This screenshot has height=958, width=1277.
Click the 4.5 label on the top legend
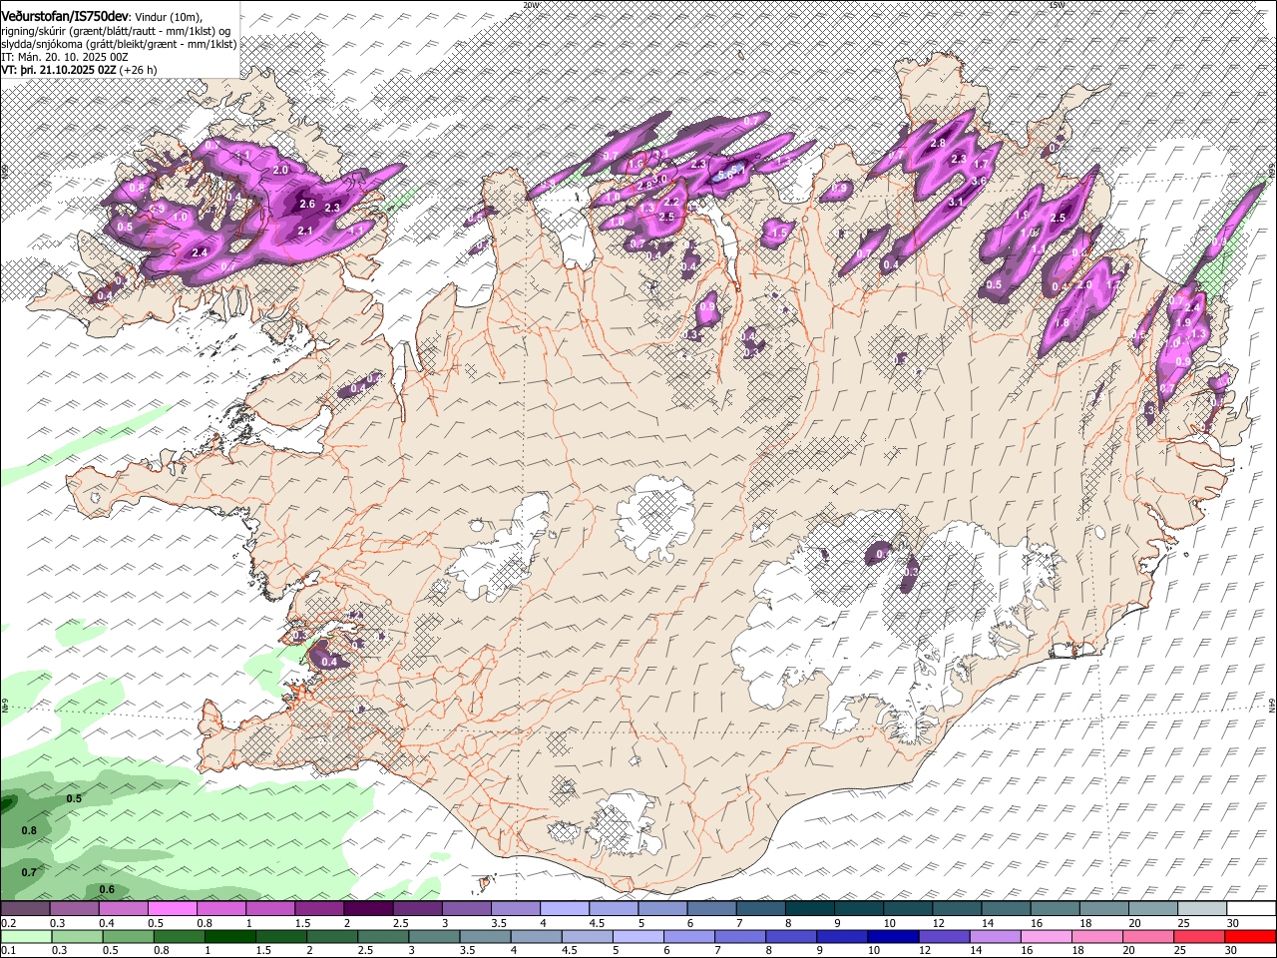pos(596,923)
